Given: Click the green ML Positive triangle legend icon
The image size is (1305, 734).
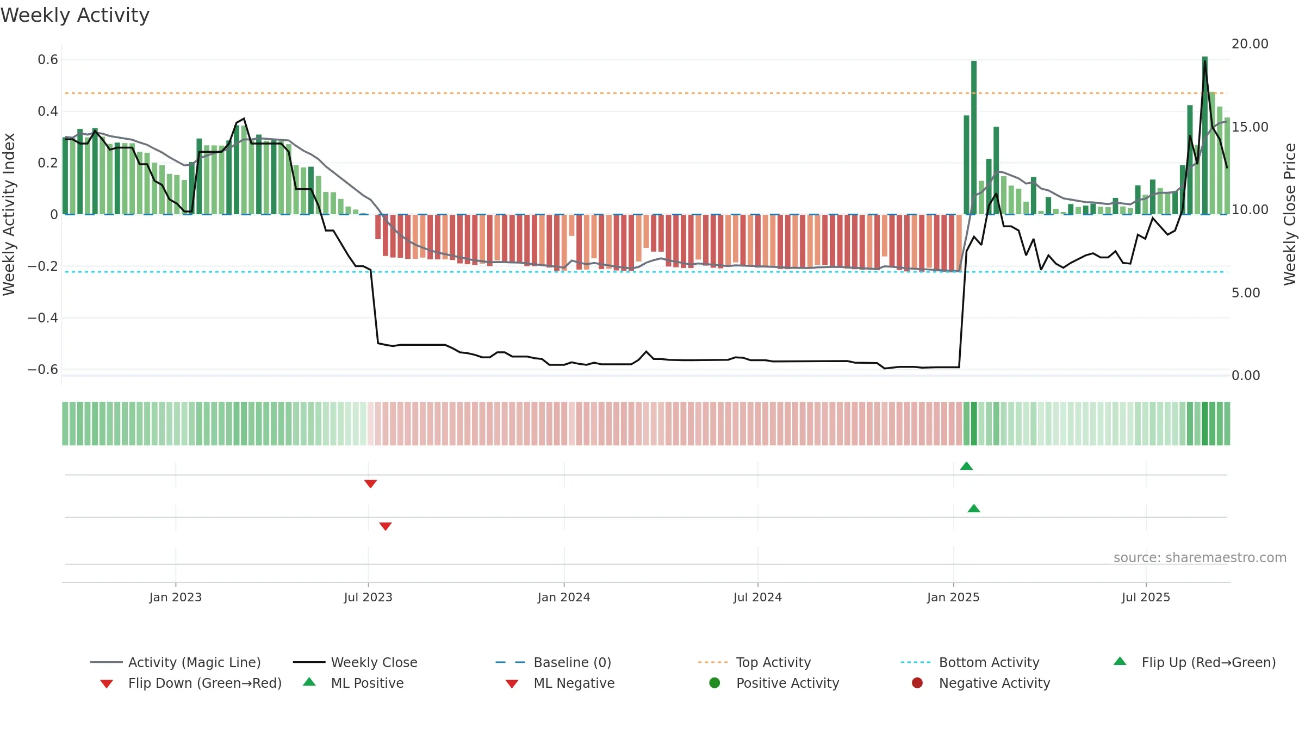Looking at the screenshot, I should tap(309, 682).
